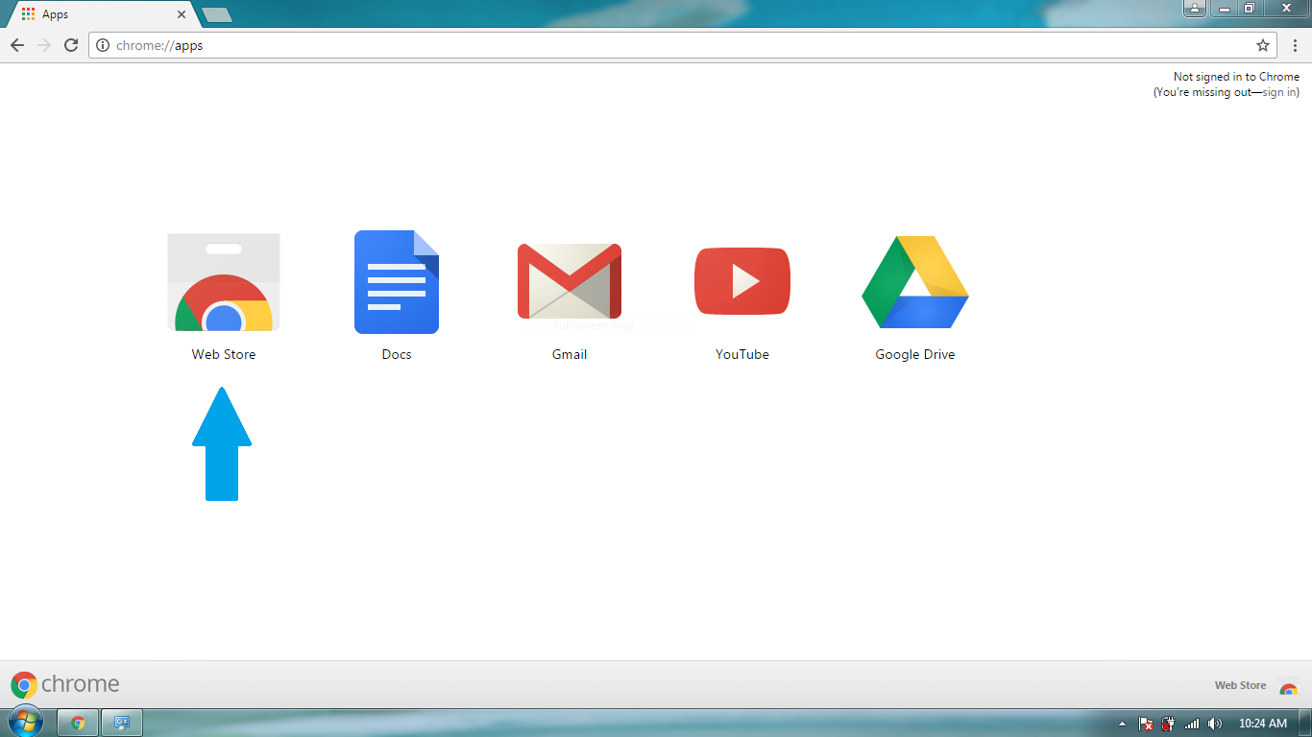The image size is (1312, 737).
Task: Click the power status tray icon
Action: coord(1169,724)
